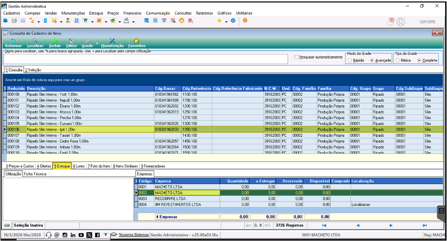Click Disponível column header in Empresas grid
This screenshot has width=447, height=241.
tap(316, 181)
